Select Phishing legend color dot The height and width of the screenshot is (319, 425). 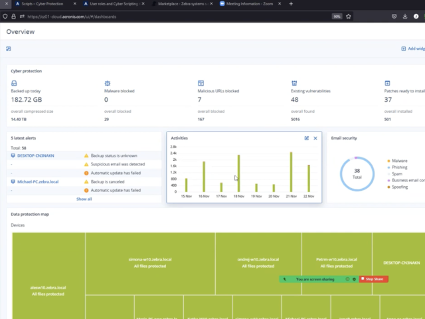tap(388, 167)
